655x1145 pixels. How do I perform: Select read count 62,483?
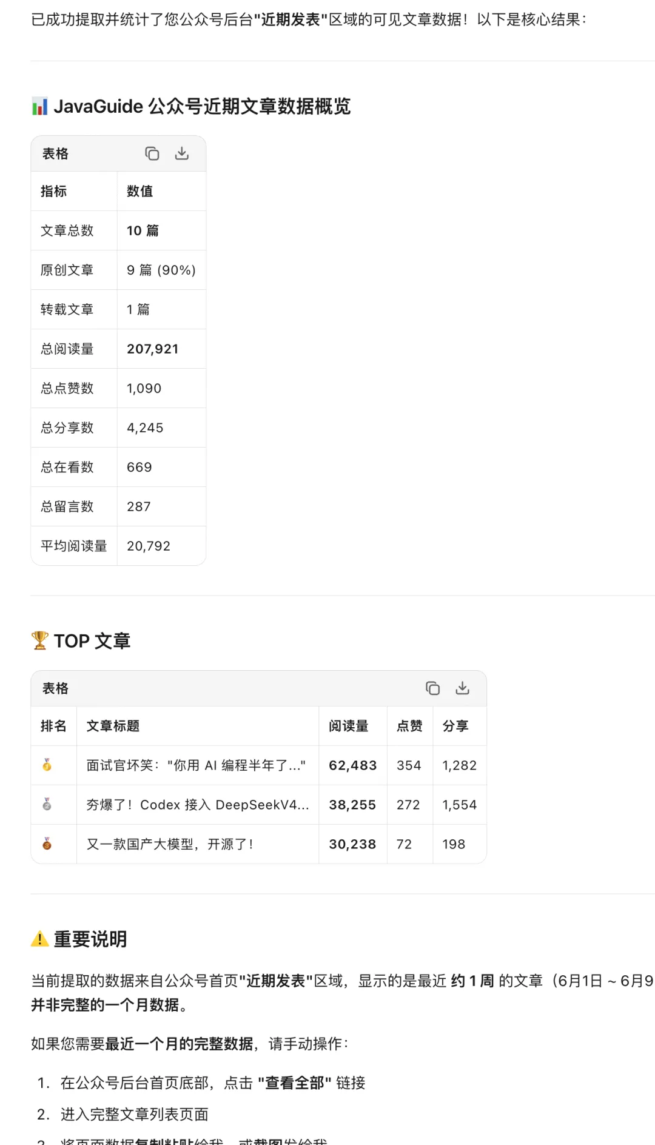[353, 765]
